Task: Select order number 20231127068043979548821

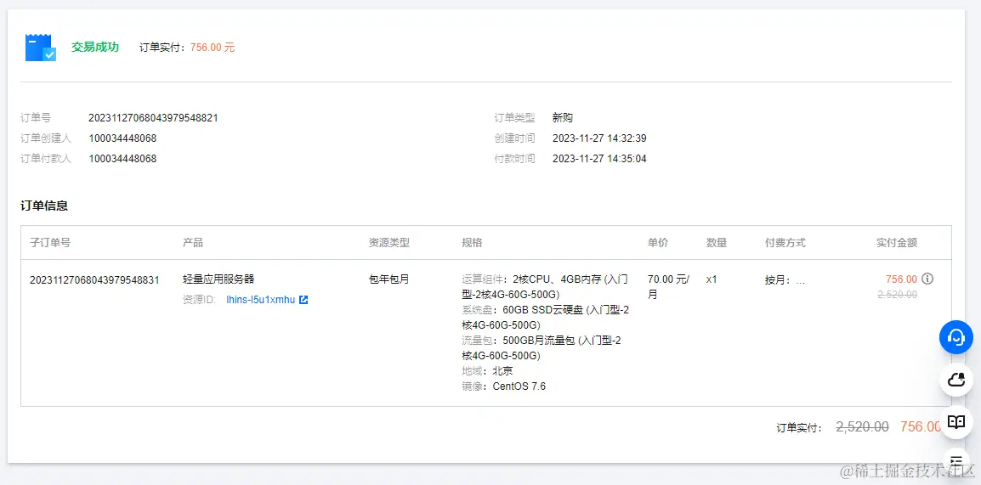Action: coord(153,117)
